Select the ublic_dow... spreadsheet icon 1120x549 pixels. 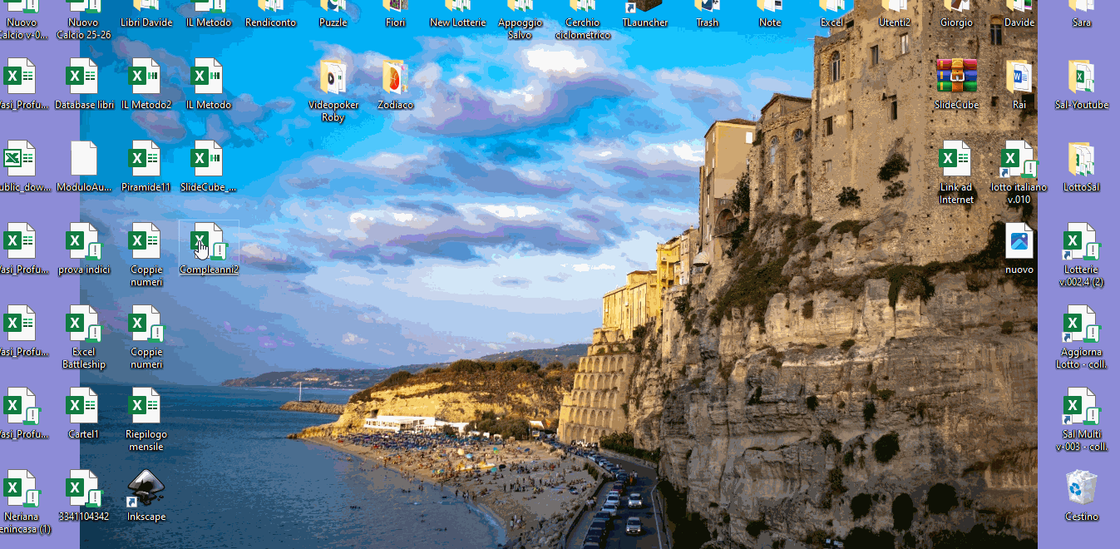(21, 159)
